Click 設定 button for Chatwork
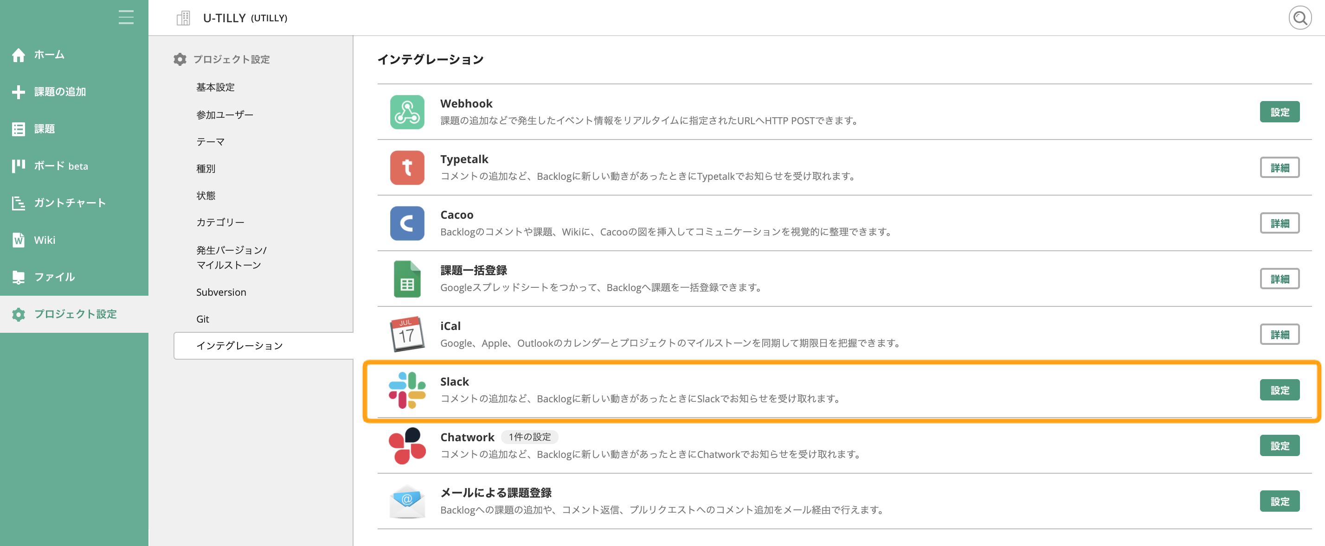This screenshot has width=1325, height=546. tap(1279, 446)
